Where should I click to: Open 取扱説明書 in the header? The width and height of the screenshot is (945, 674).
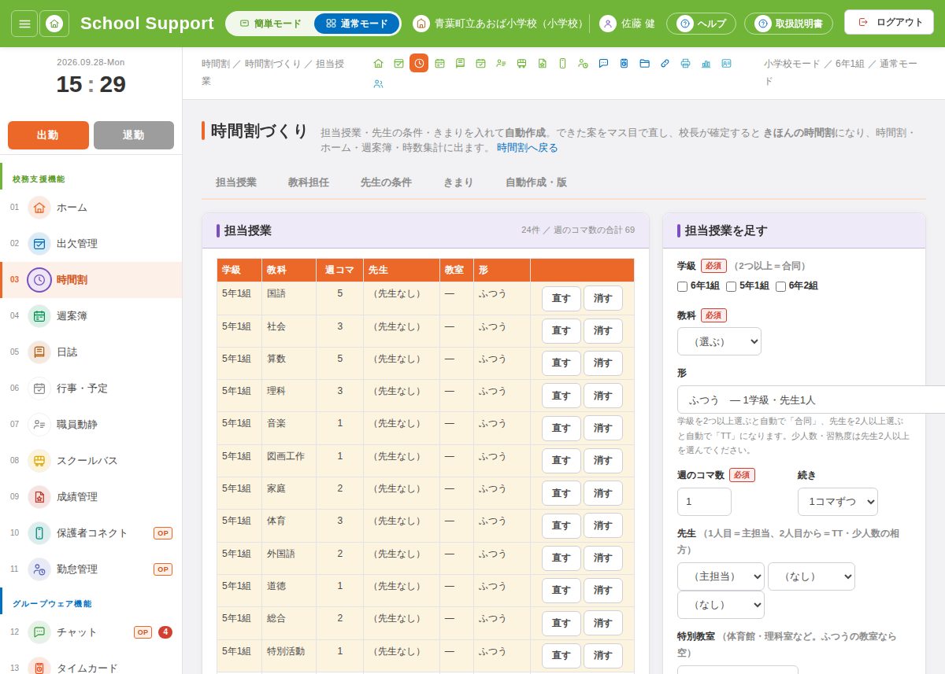pos(788,24)
